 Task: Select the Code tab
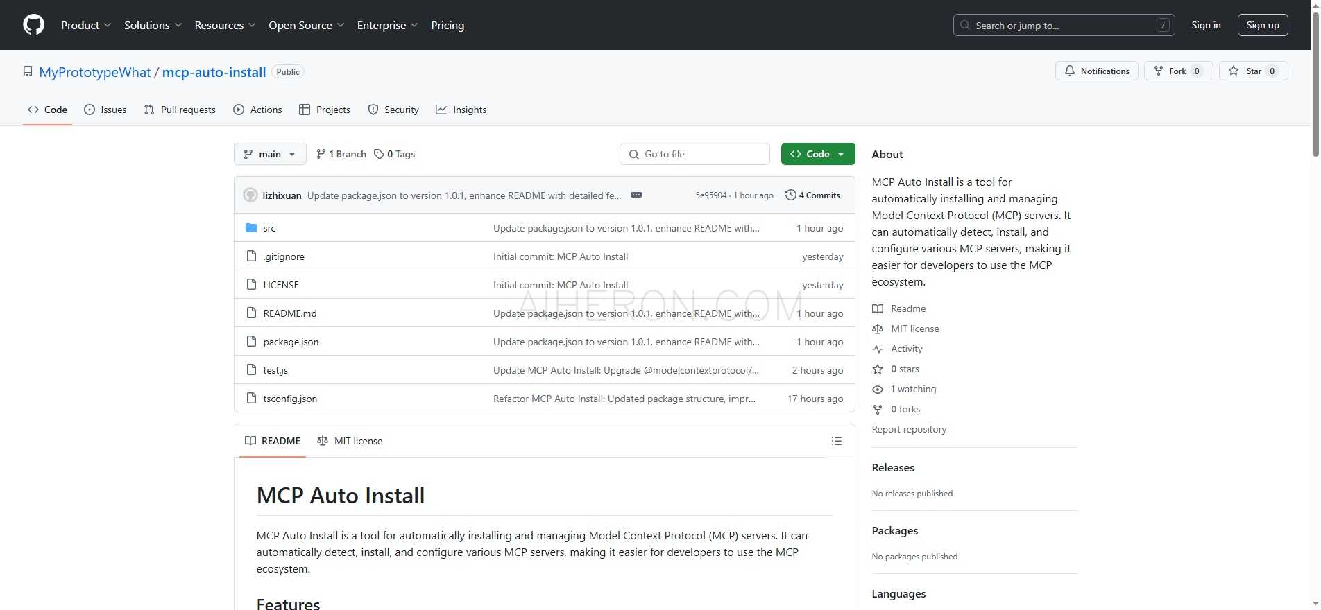click(47, 110)
